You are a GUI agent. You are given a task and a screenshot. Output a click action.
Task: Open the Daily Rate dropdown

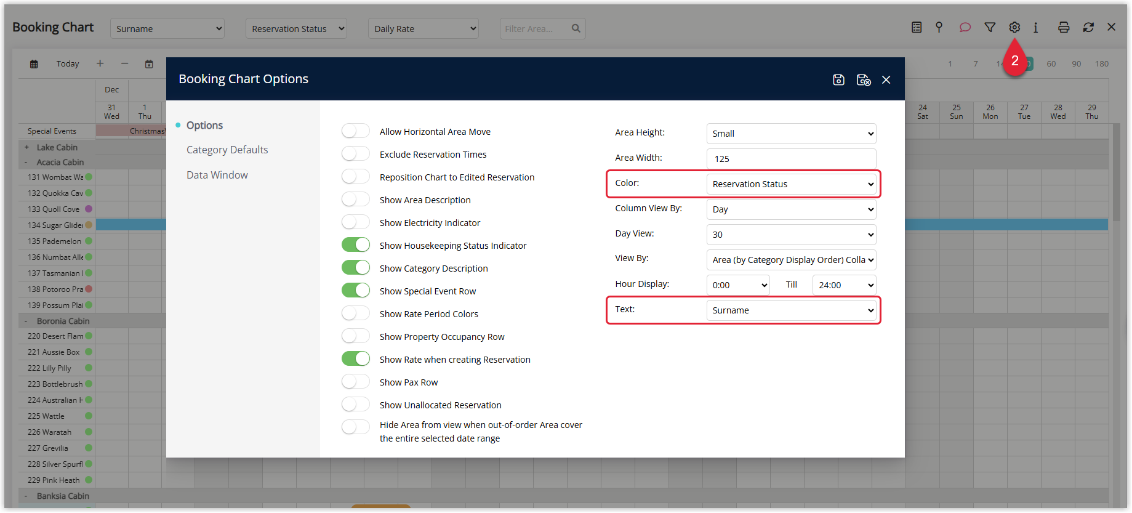pyautogui.click(x=423, y=28)
